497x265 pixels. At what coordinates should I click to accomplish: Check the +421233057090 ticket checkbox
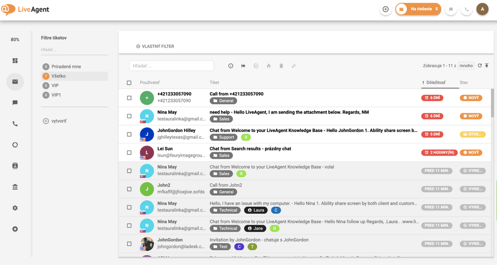tap(129, 98)
